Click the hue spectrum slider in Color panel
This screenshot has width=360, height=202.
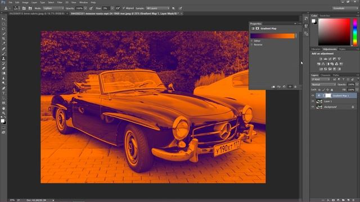(355, 32)
